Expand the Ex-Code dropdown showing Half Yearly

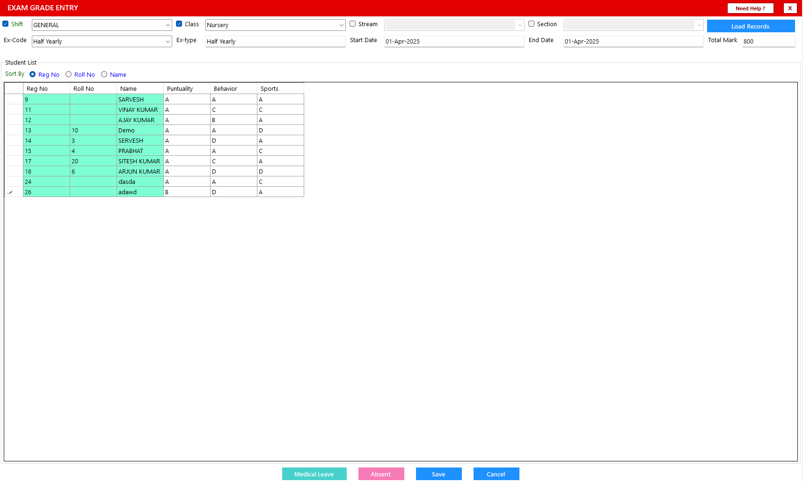(x=102, y=42)
